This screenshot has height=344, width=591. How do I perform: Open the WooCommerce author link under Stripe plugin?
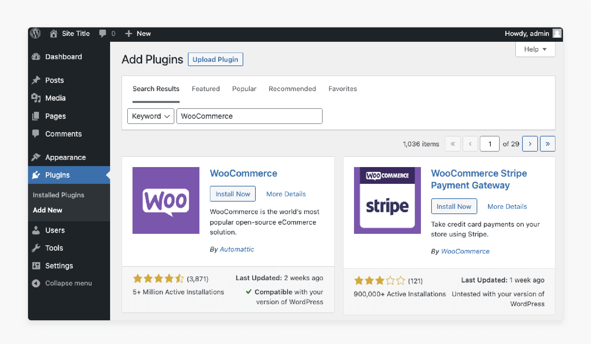(465, 251)
